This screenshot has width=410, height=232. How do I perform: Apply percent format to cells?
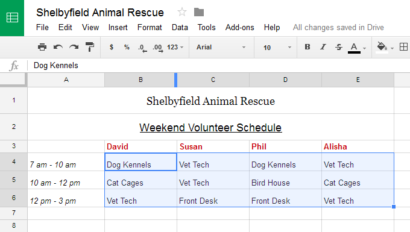pyautogui.click(x=127, y=47)
